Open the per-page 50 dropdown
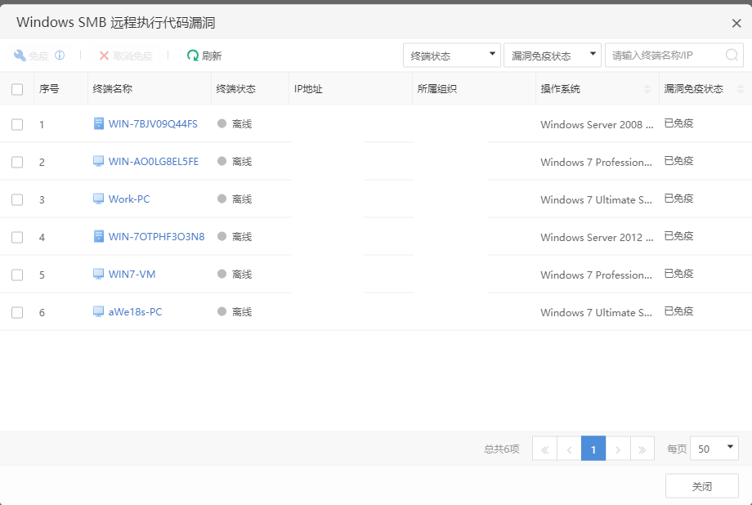 [x=714, y=449]
